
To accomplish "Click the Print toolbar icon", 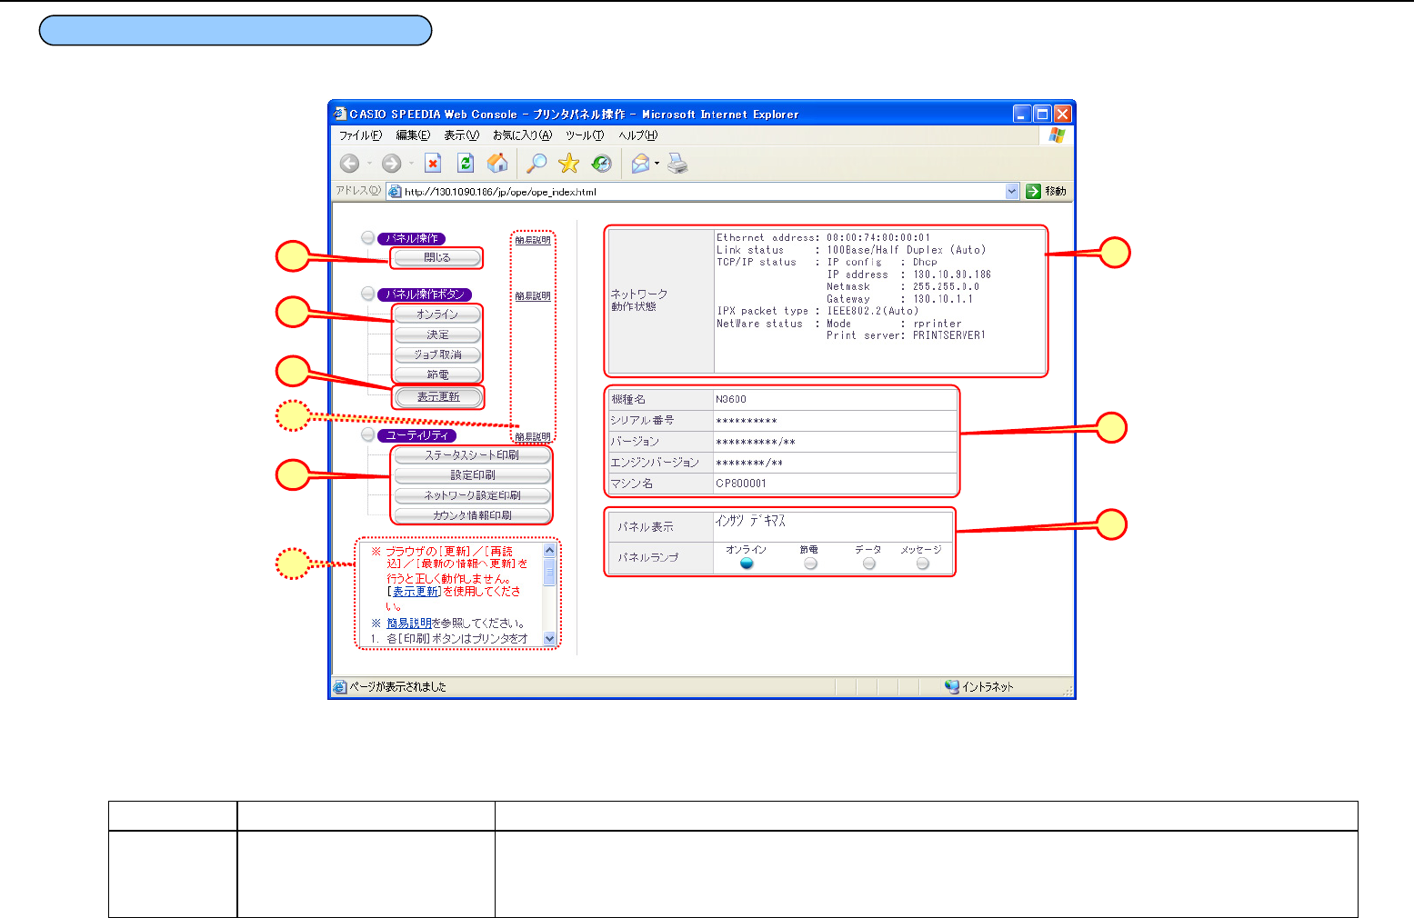I will [x=677, y=164].
